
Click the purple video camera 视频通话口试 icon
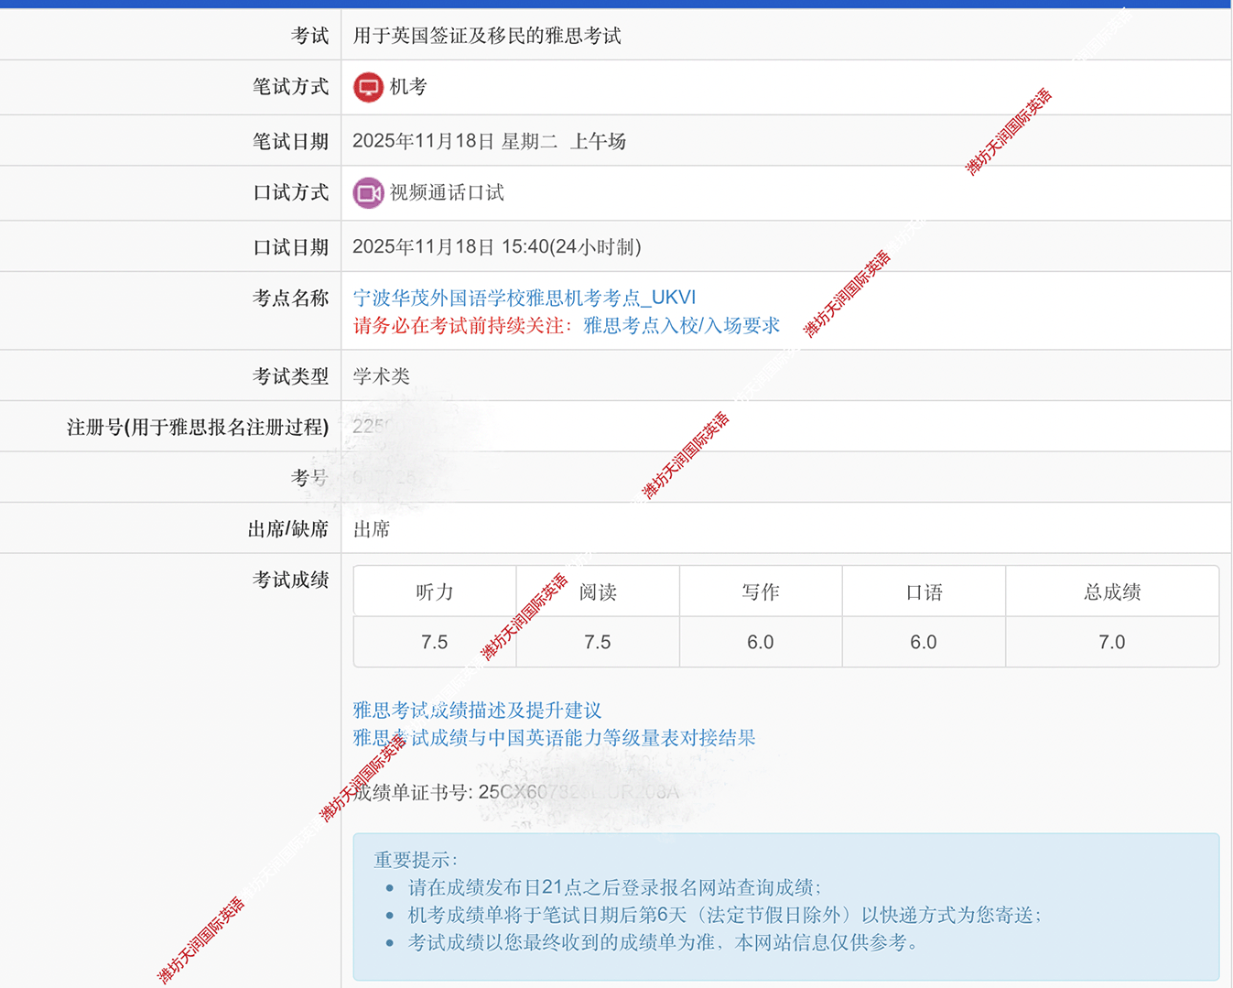coord(367,193)
